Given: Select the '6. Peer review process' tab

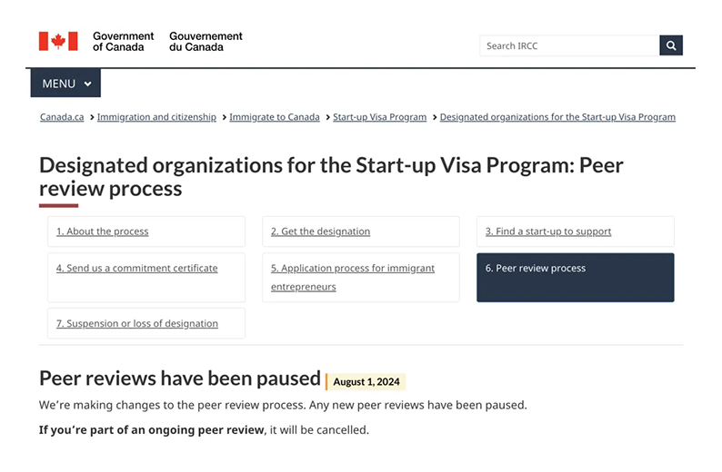Looking at the screenshot, I should point(575,277).
